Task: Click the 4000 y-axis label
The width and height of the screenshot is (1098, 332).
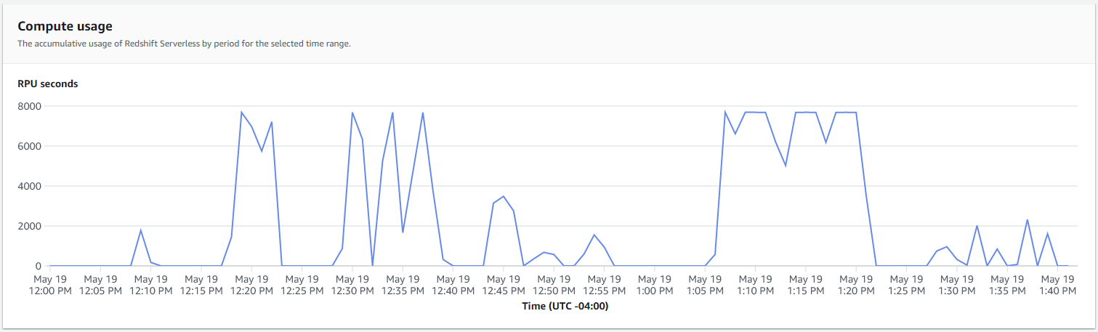Action: 30,186
